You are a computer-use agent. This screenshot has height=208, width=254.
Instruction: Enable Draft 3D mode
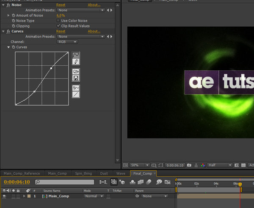pos(122,182)
